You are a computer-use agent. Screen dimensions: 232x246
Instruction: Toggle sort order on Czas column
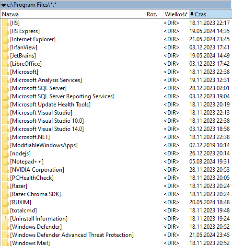210,14
